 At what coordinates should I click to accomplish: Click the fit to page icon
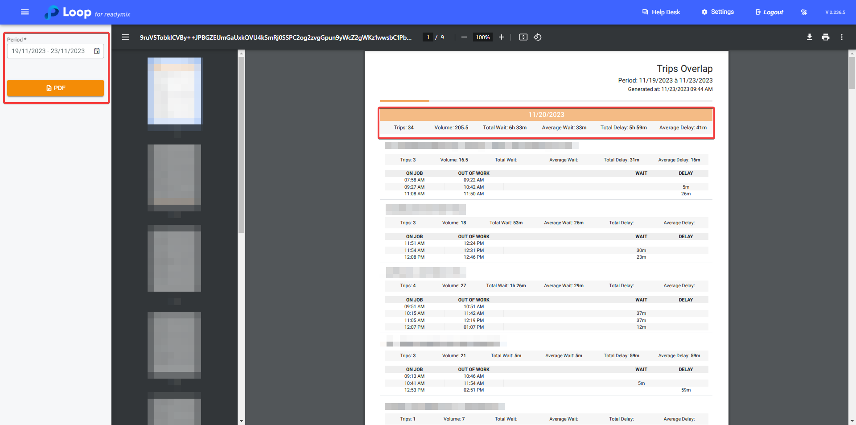pyautogui.click(x=523, y=37)
